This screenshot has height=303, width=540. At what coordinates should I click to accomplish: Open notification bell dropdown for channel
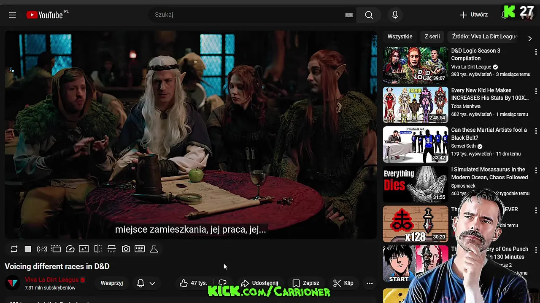[146, 283]
